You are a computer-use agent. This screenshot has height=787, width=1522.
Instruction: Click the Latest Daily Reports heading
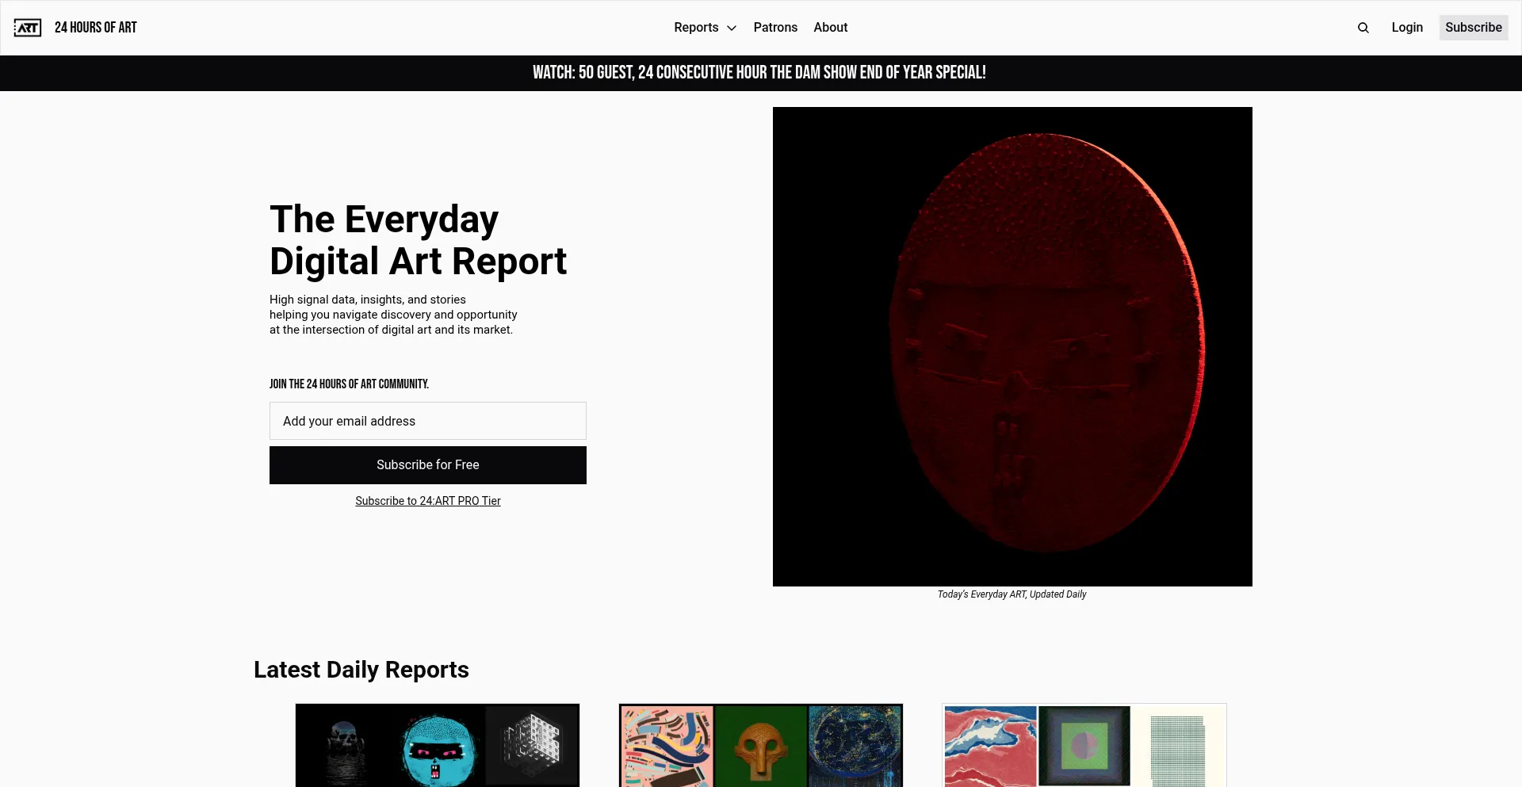(361, 670)
